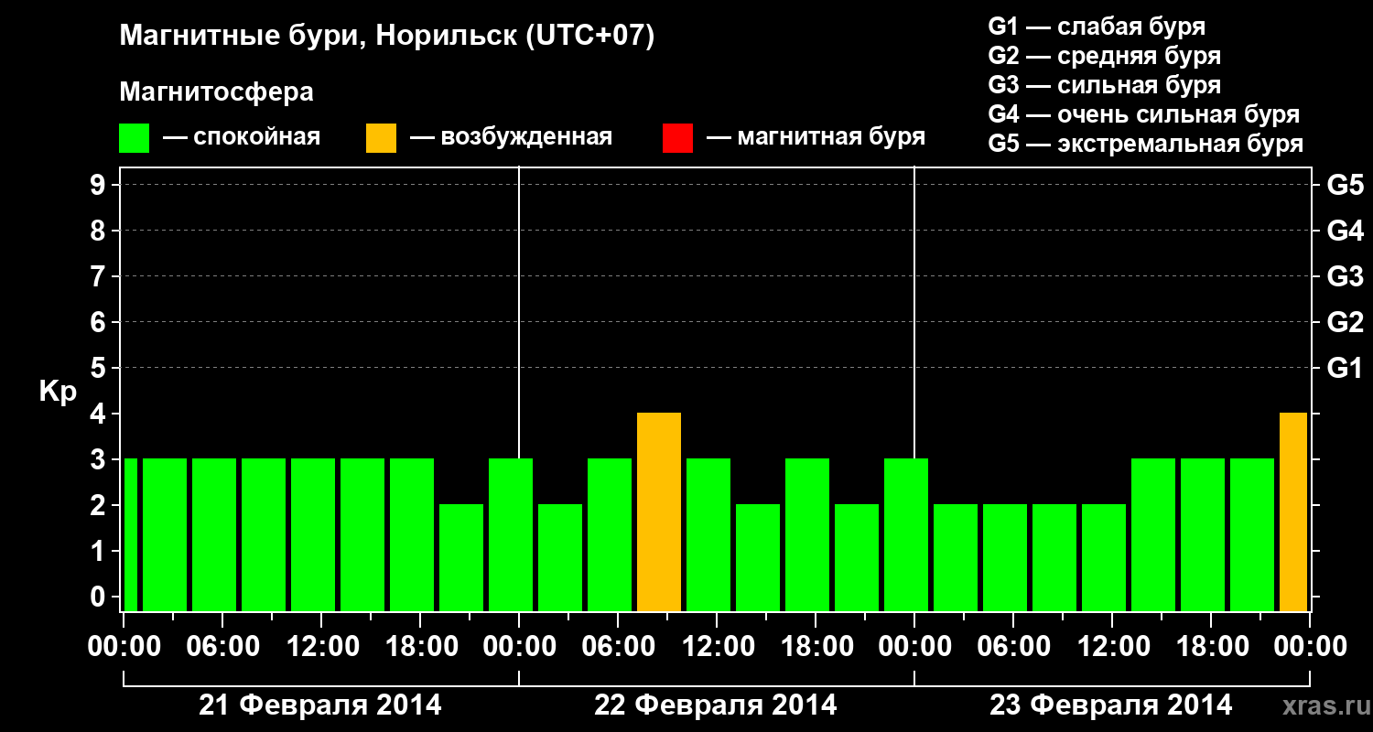Click the '22 Февраля 2014' date label
The height and width of the screenshot is (732, 1373).
tap(716, 705)
